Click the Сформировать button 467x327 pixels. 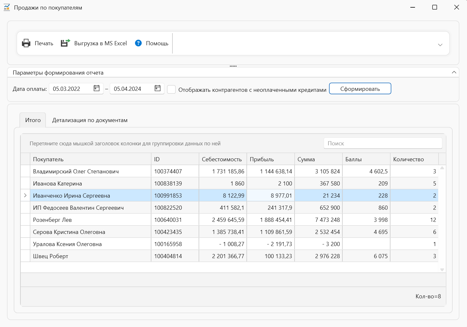coord(360,89)
